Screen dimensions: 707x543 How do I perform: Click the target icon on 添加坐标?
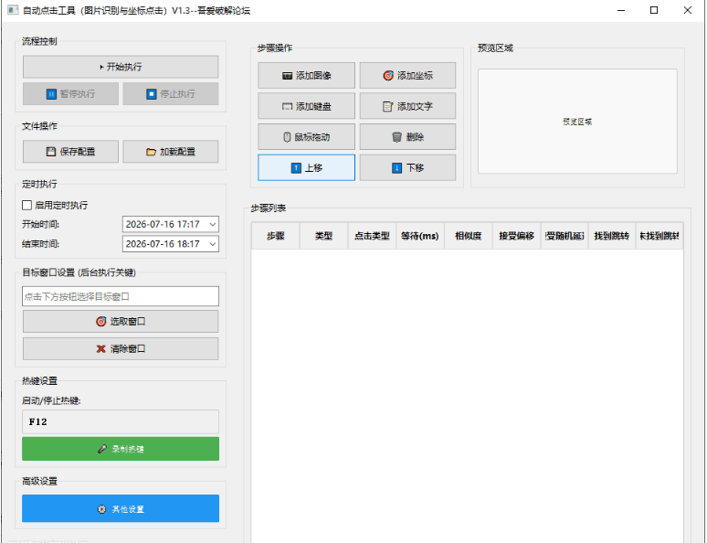(388, 75)
